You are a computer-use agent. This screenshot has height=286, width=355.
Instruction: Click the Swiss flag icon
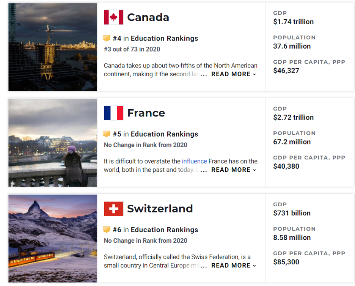point(114,209)
